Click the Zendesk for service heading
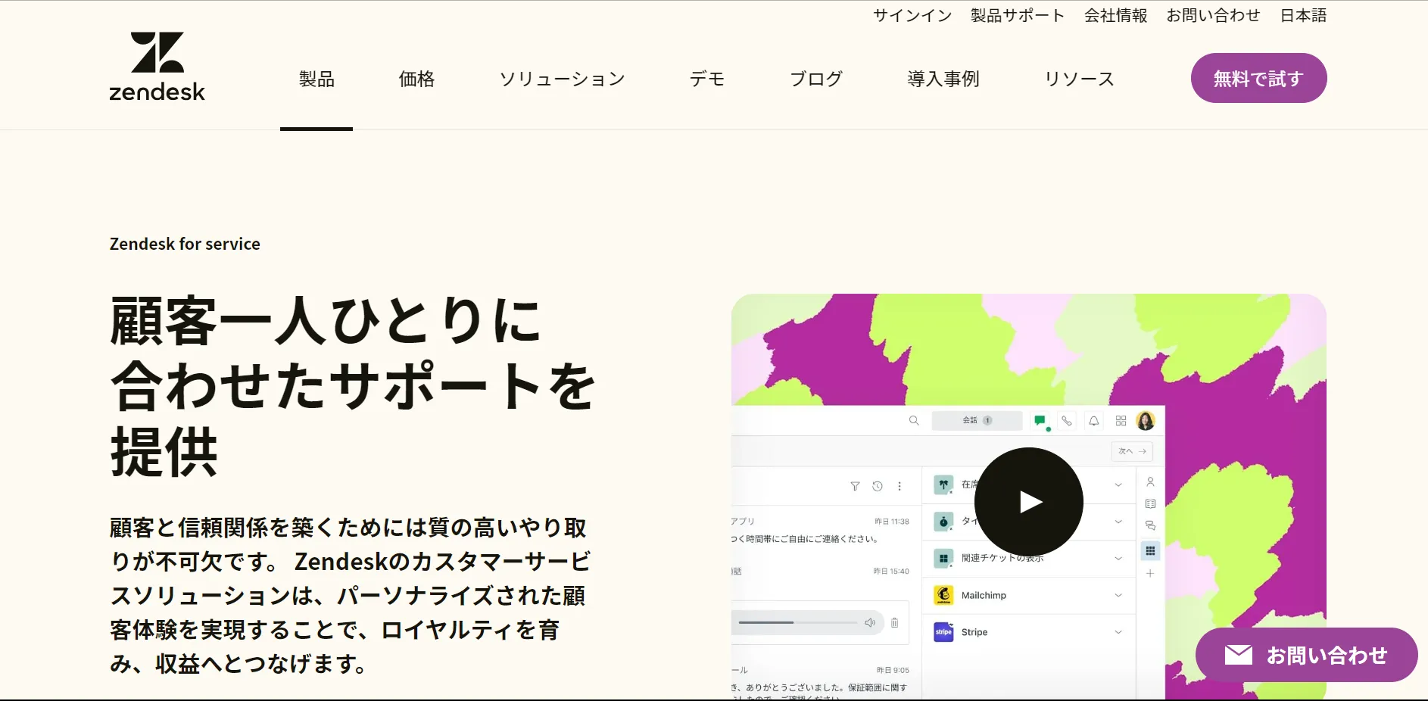 tap(185, 244)
